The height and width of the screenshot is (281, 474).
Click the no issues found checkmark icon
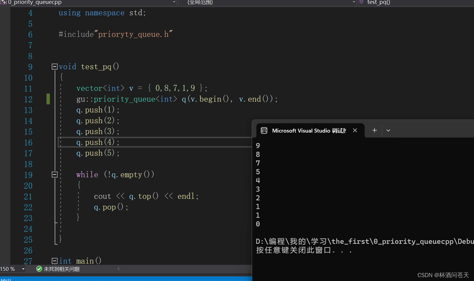39,269
